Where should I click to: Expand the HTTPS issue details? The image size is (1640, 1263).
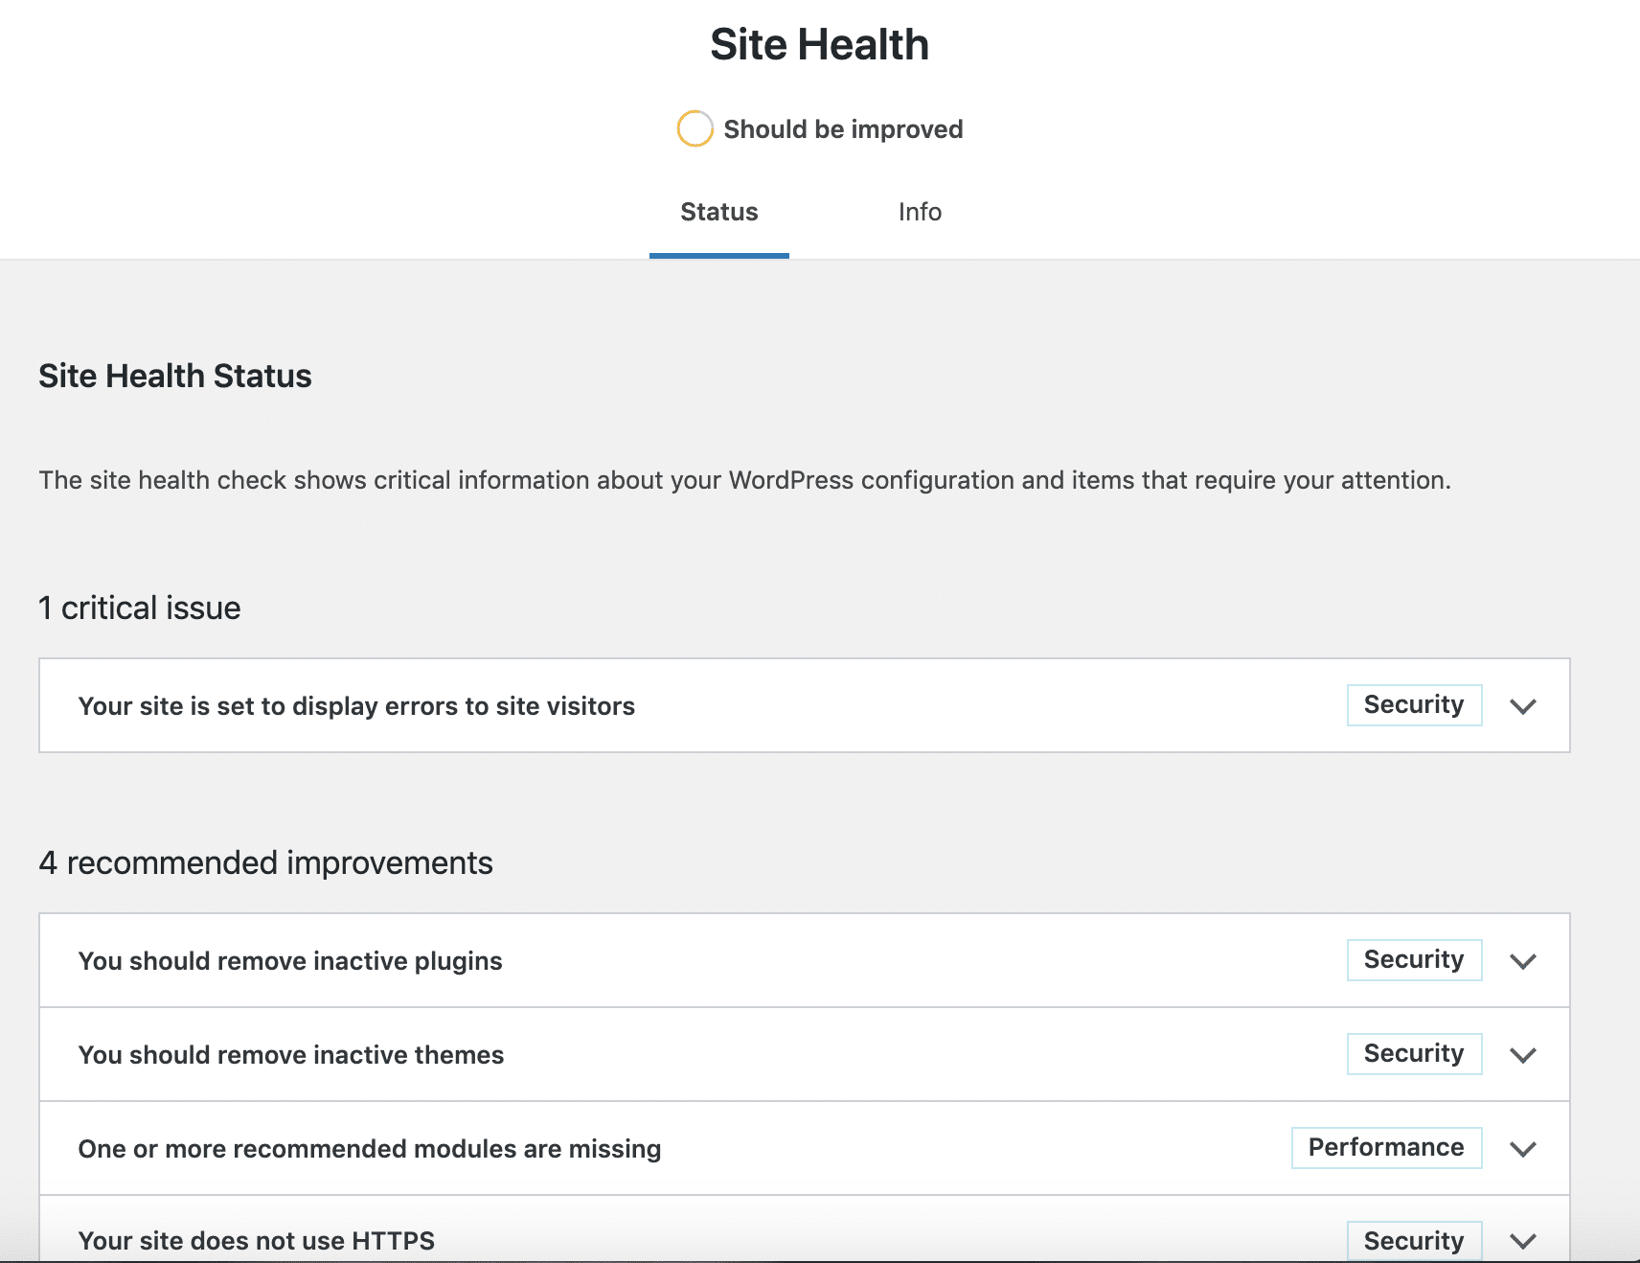(1522, 1241)
